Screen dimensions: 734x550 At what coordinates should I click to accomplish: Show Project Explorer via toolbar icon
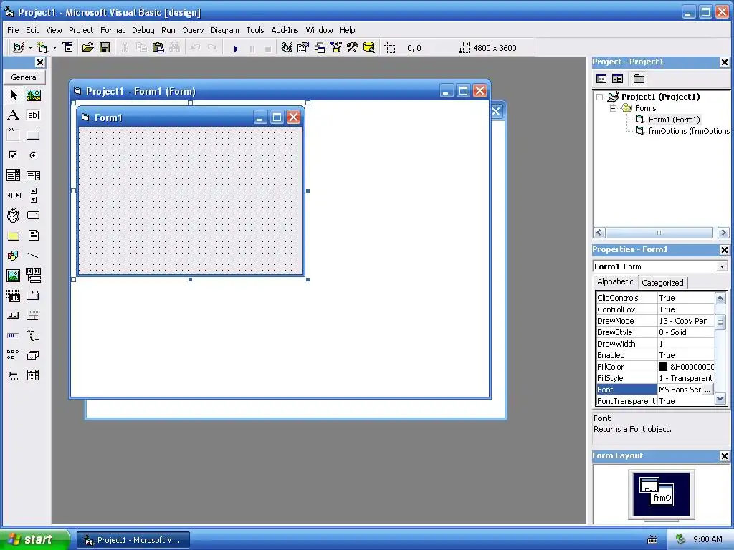[287, 48]
